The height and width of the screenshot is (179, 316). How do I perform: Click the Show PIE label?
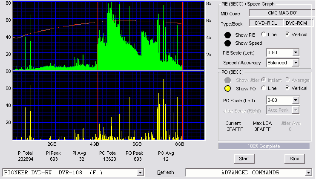pos(245,35)
